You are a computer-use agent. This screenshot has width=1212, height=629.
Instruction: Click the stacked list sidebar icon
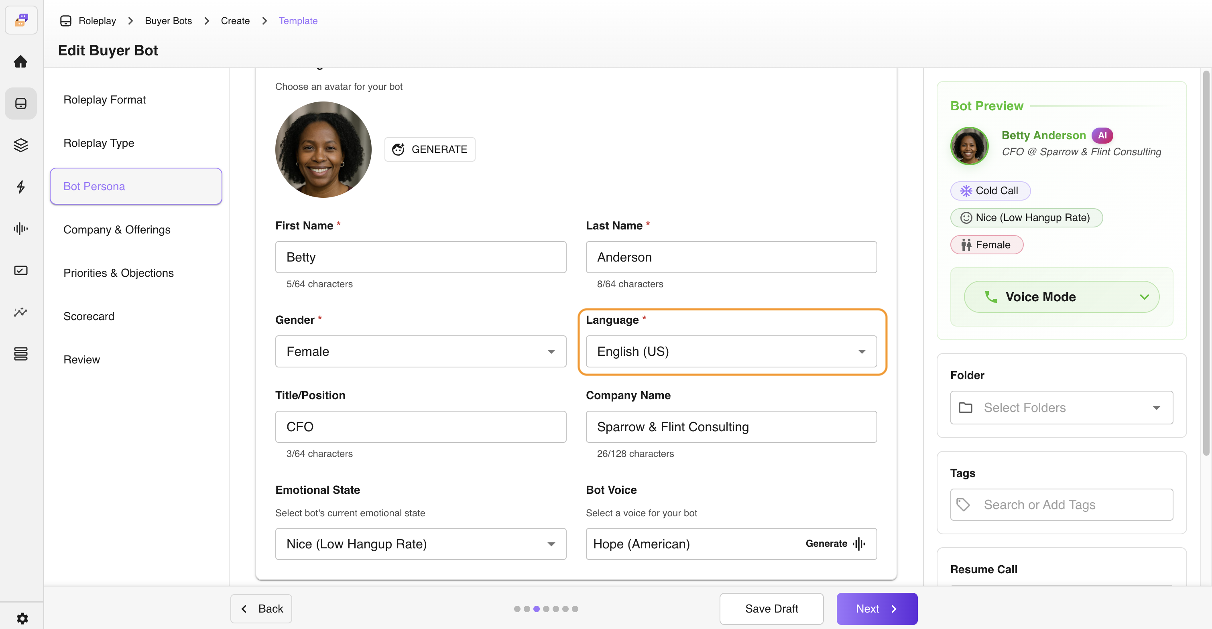[21, 354]
